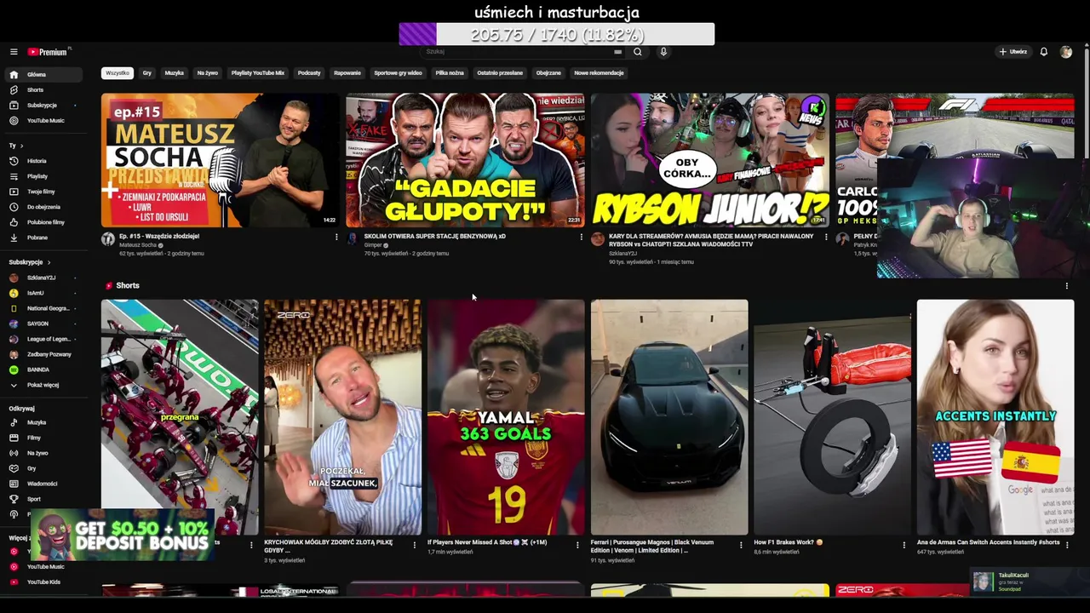Screen dimensions: 1090x613
Task: Expand Pokaż więcej subscriptions
Action: click(x=42, y=385)
